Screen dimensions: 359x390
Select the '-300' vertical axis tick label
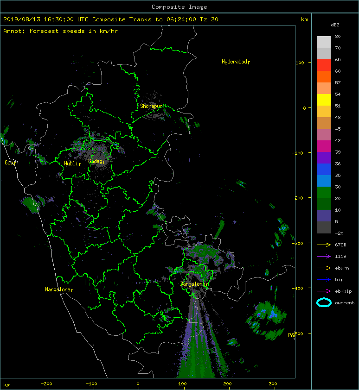(297, 243)
